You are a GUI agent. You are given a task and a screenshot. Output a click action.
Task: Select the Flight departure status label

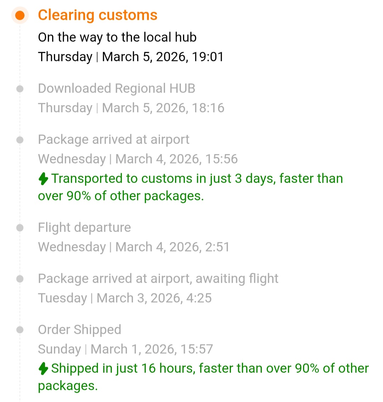click(x=84, y=227)
